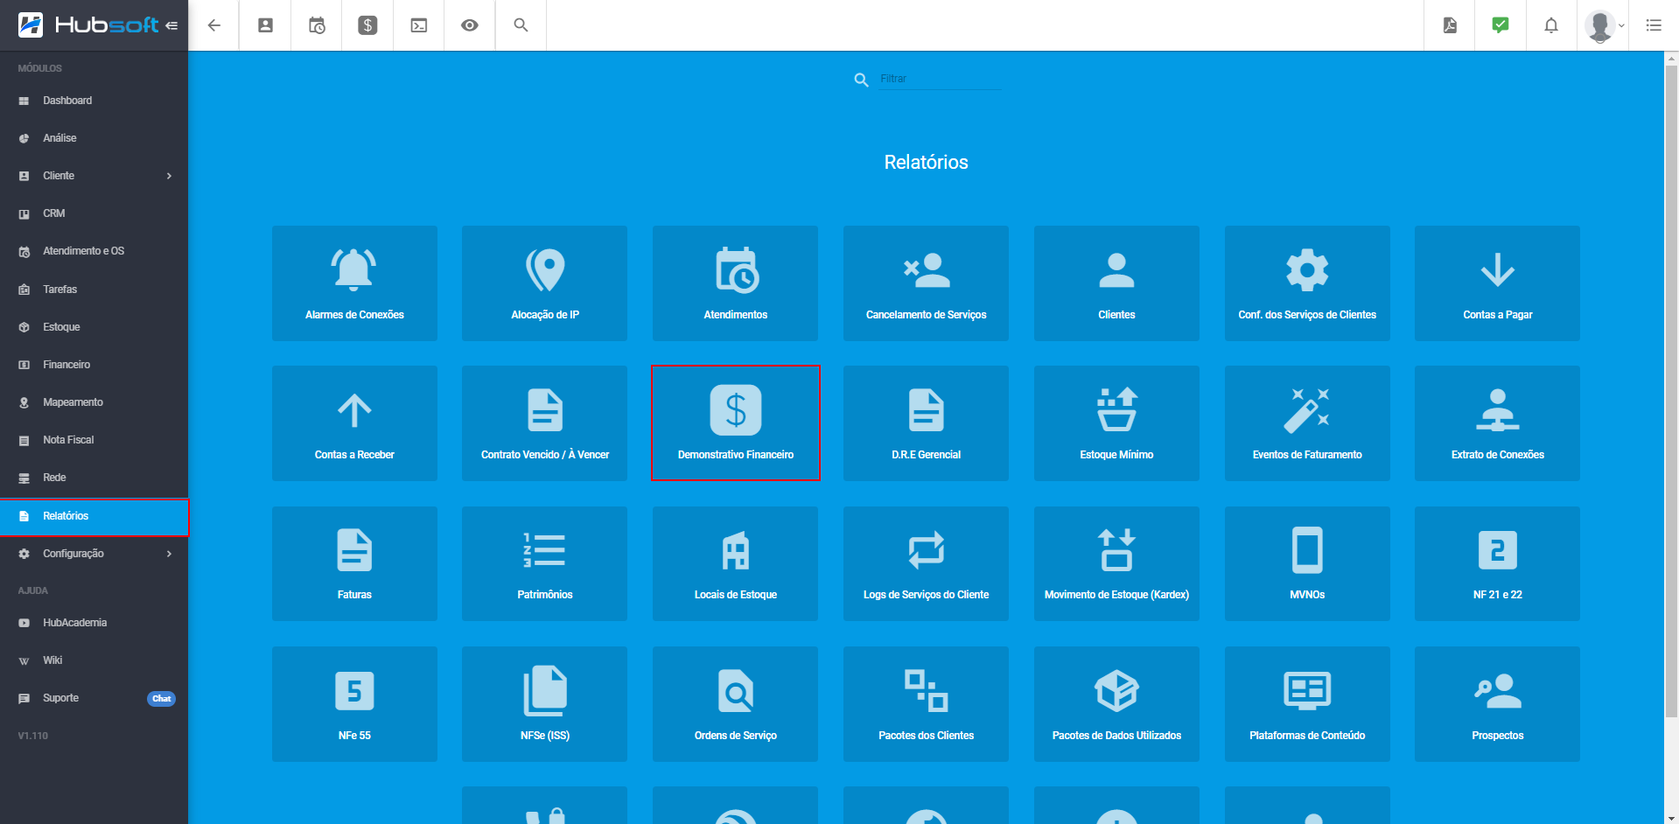This screenshot has width=1679, height=824.
Task: Click the calendar clock toolbar icon
Action: [317, 25]
